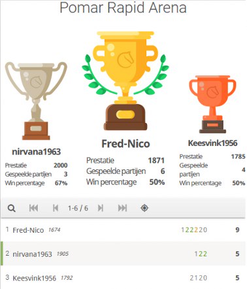
Task: Click the gold first-place trophy
Action: point(125,80)
